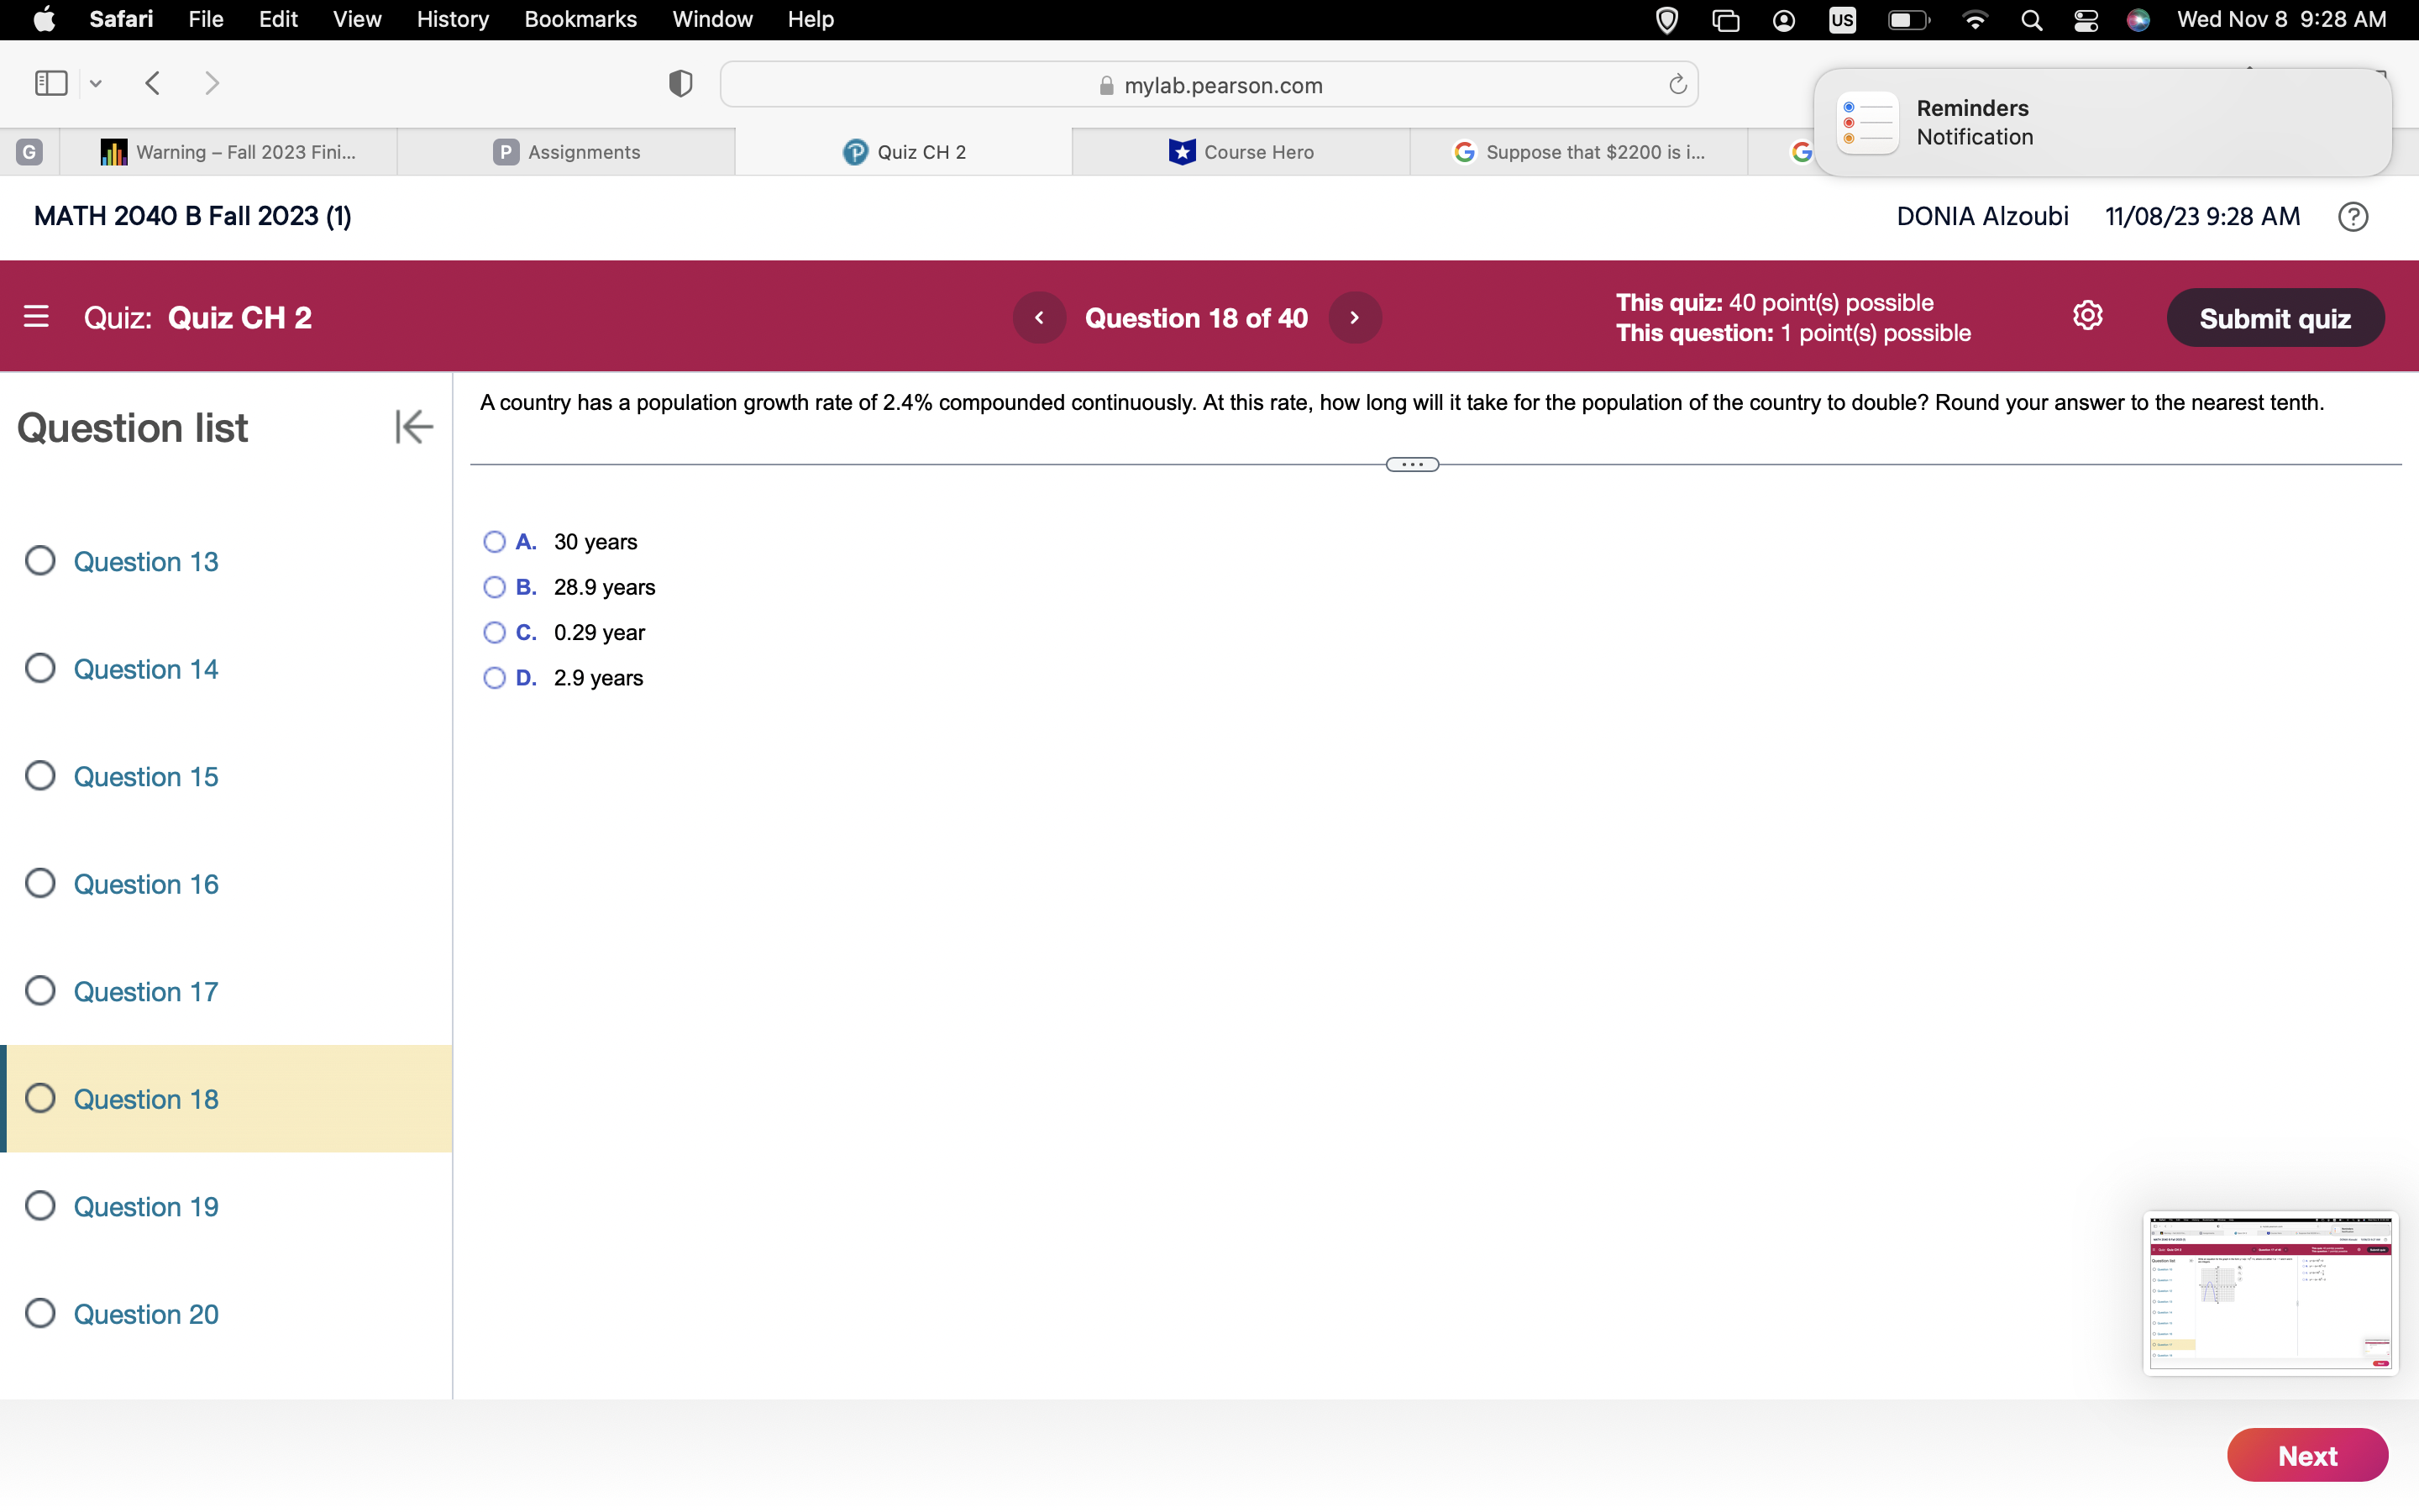This screenshot has height=1512, width=2419.
Task: Open Question 15 from the question list
Action: tap(146, 776)
